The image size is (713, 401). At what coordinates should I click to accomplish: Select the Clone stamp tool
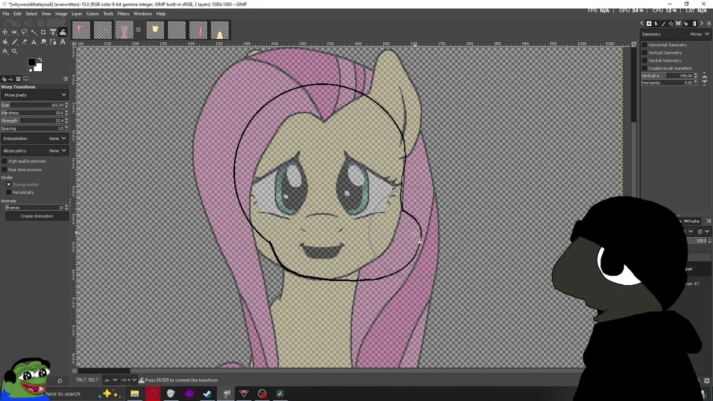[34, 42]
